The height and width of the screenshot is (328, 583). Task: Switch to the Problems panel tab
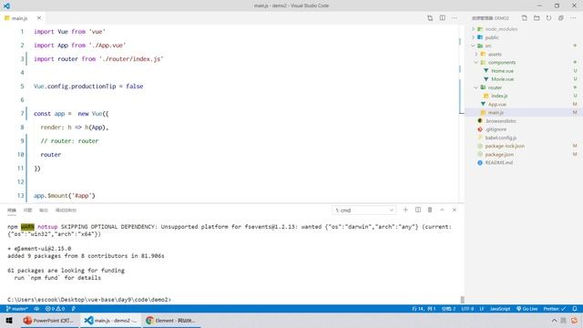coord(28,210)
